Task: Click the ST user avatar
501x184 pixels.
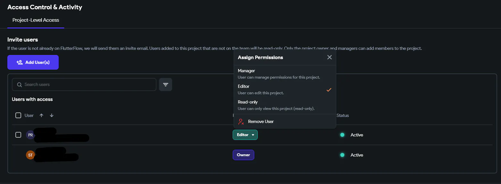Action: [x=30, y=155]
